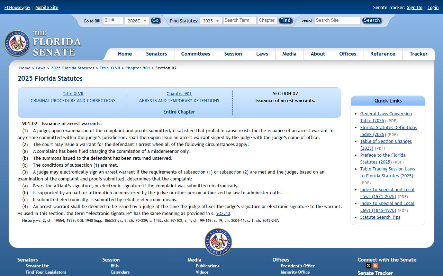Viewport: 443px width, 276px height.
Task: Click the Go to Bill number field
Action: pyautogui.click(x=113, y=20)
